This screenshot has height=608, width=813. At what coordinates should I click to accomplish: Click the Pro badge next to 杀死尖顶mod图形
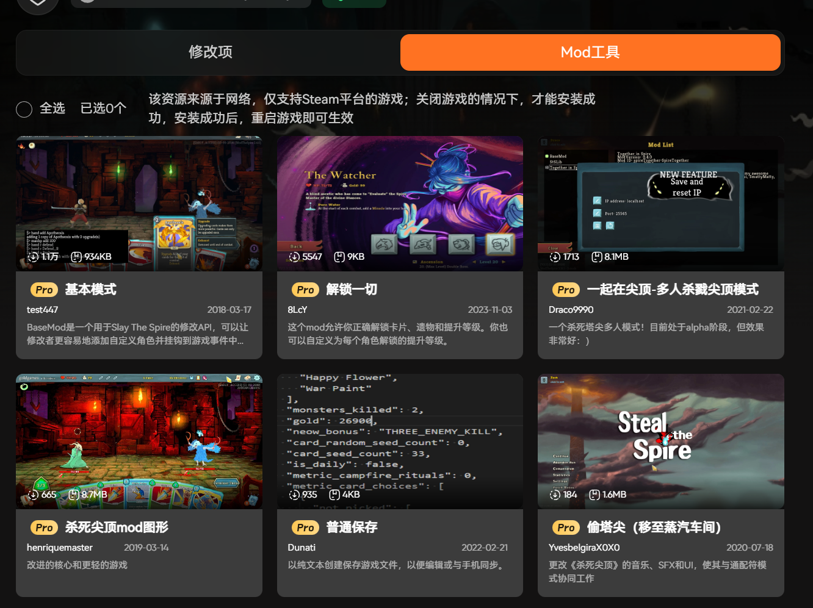pos(44,528)
